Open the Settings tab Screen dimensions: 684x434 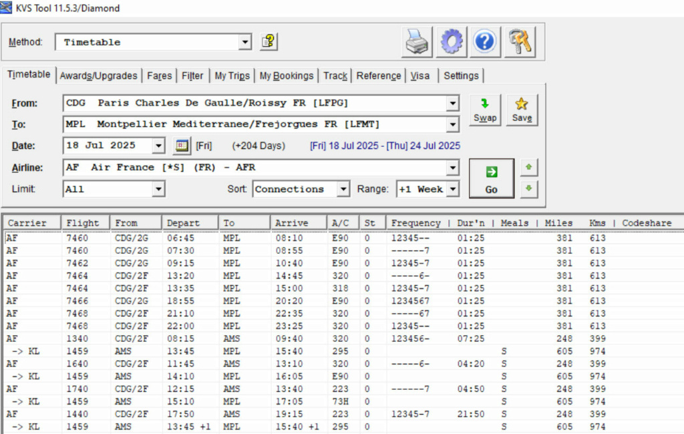coord(461,76)
